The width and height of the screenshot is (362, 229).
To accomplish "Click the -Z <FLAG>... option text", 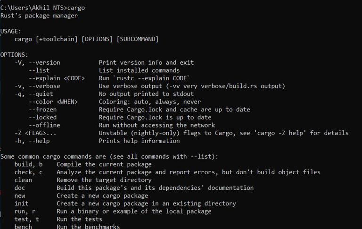I will point(35,133).
